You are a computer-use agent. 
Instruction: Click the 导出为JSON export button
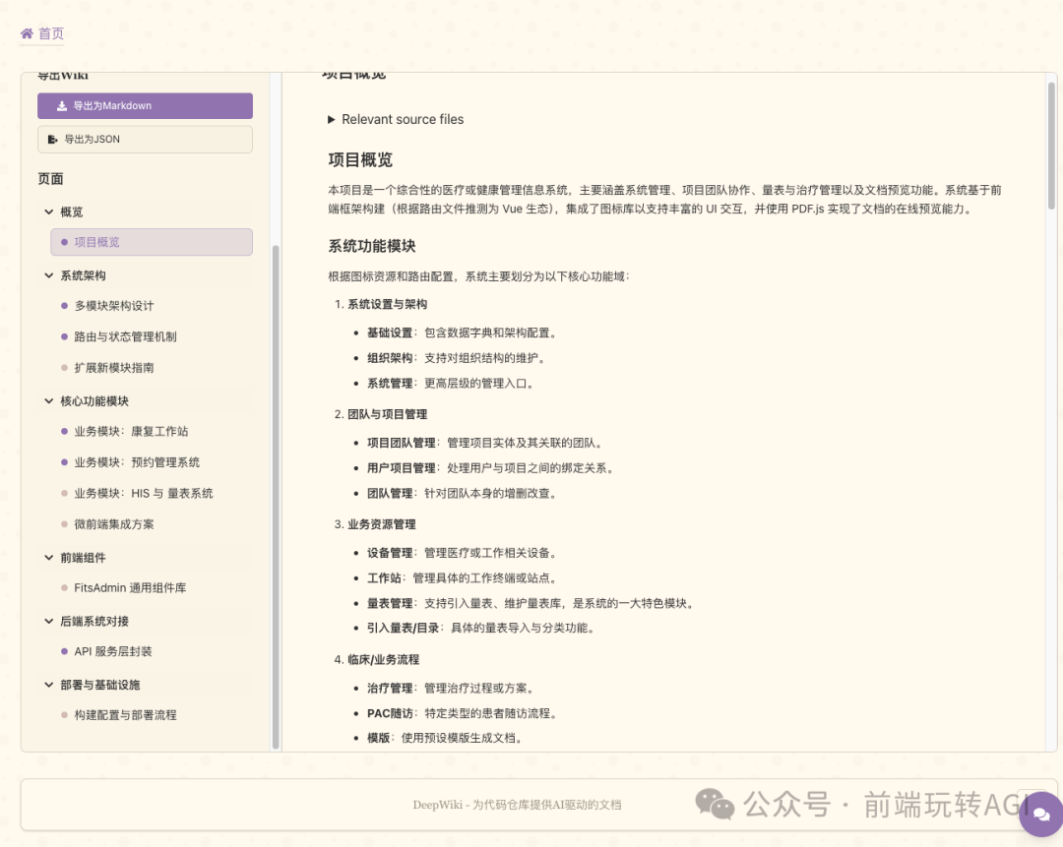pos(145,139)
